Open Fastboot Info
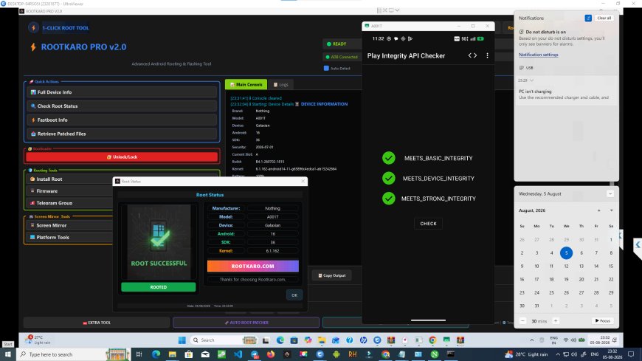 pyautogui.click(x=122, y=120)
